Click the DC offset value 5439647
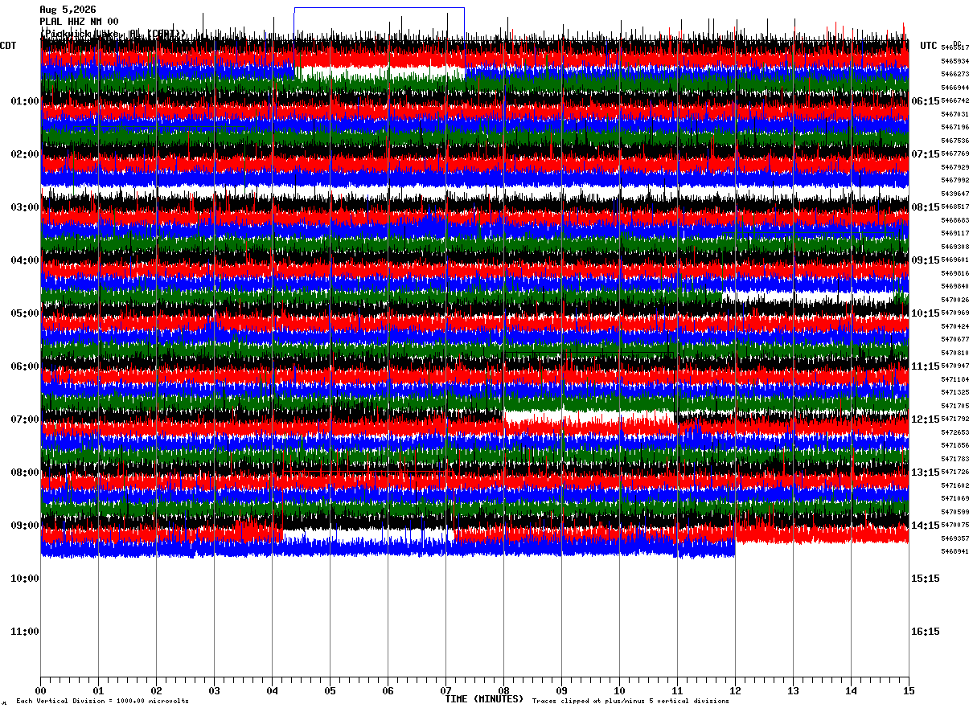Screen dimensions: 973x712 955,194
